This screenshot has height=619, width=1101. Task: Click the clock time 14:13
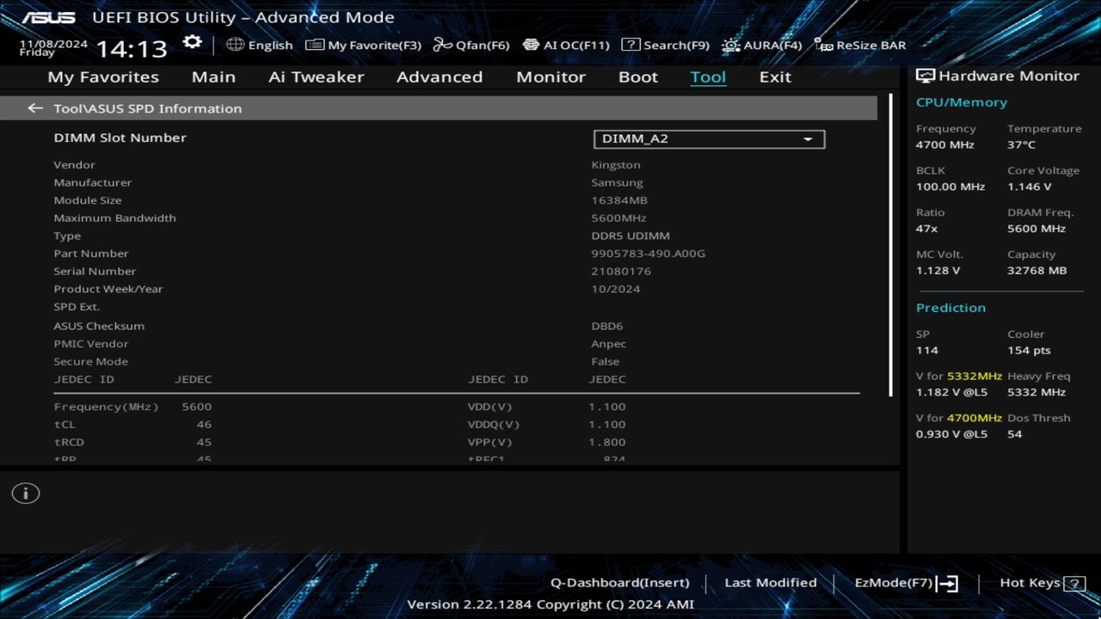point(132,48)
